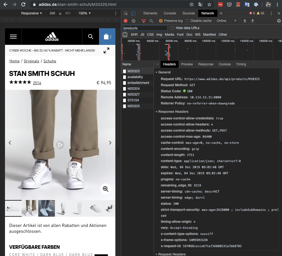Open the Online throttling dropdown

pos(226,21)
